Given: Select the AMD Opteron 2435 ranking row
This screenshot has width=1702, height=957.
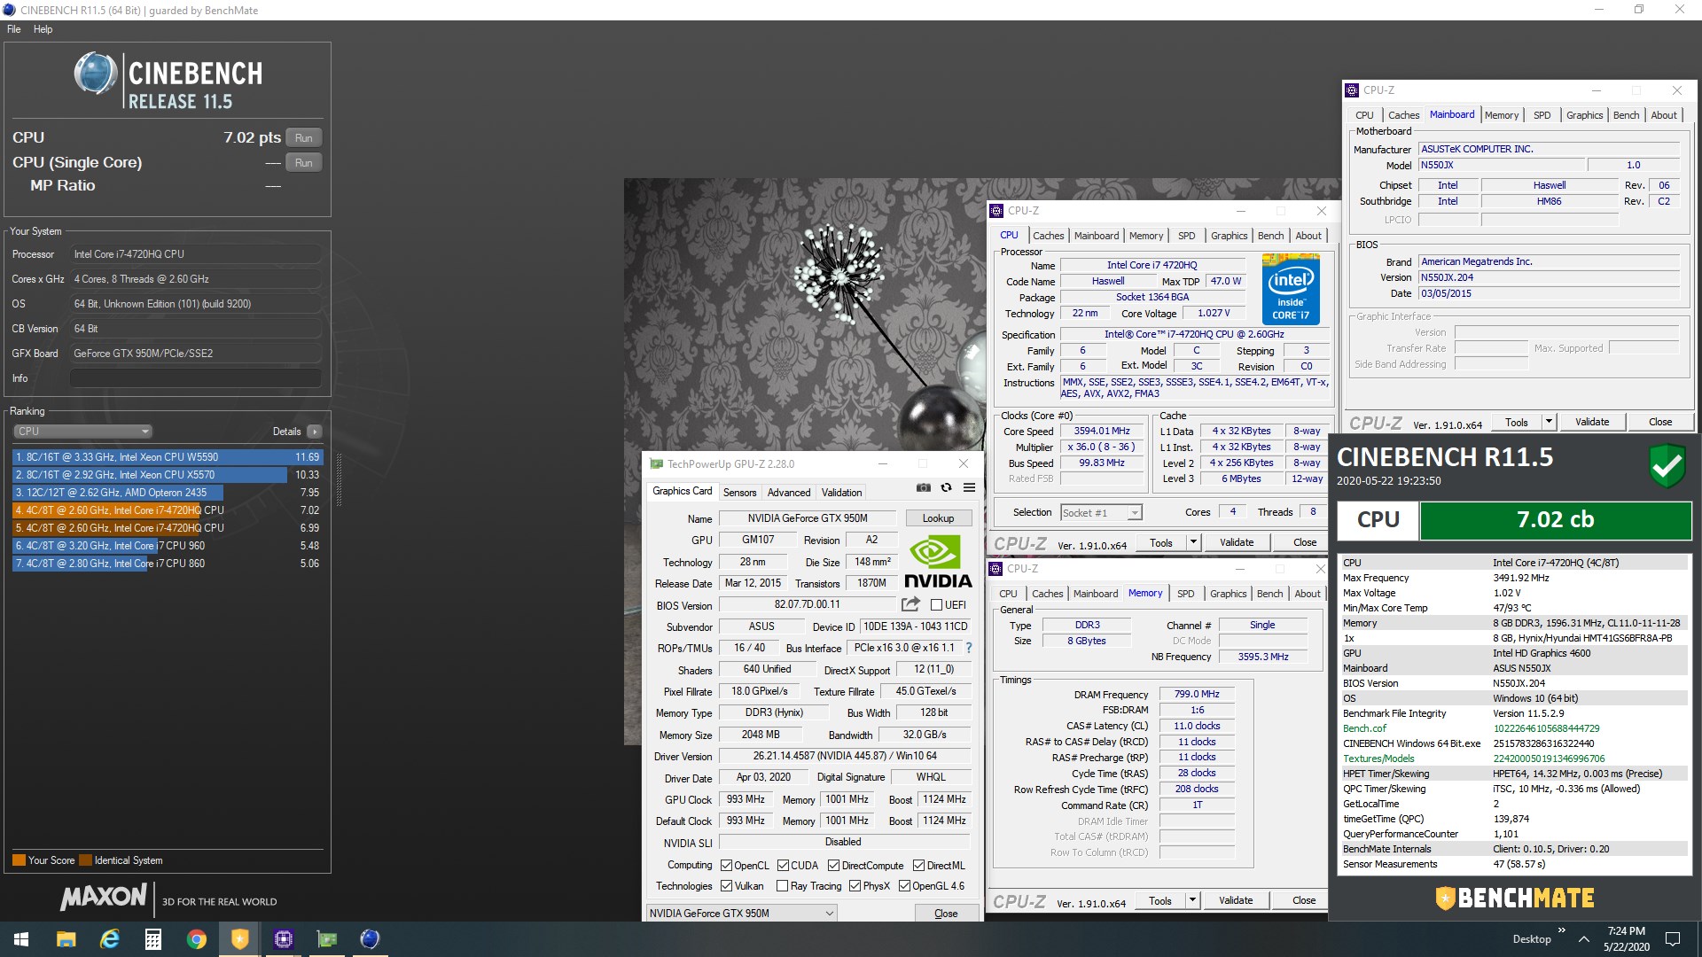Looking at the screenshot, I should pyautogui.click(x=168, y=493).
